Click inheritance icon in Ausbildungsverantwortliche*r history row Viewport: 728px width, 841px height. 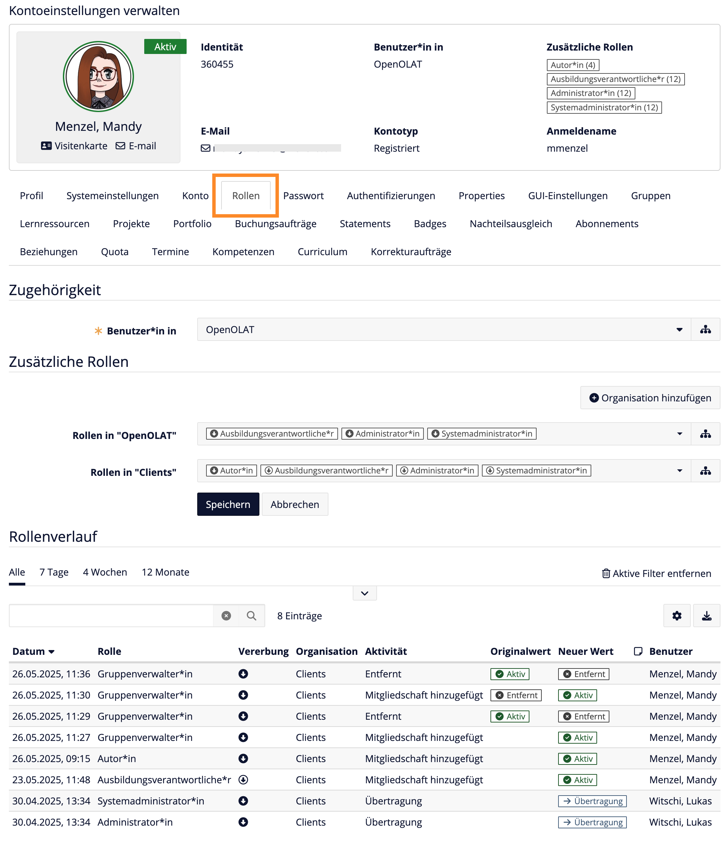tap(243, 780)
